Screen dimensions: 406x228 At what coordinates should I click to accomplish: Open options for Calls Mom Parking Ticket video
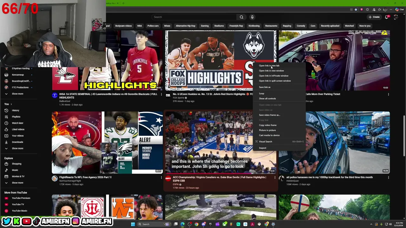pos(388,94)
